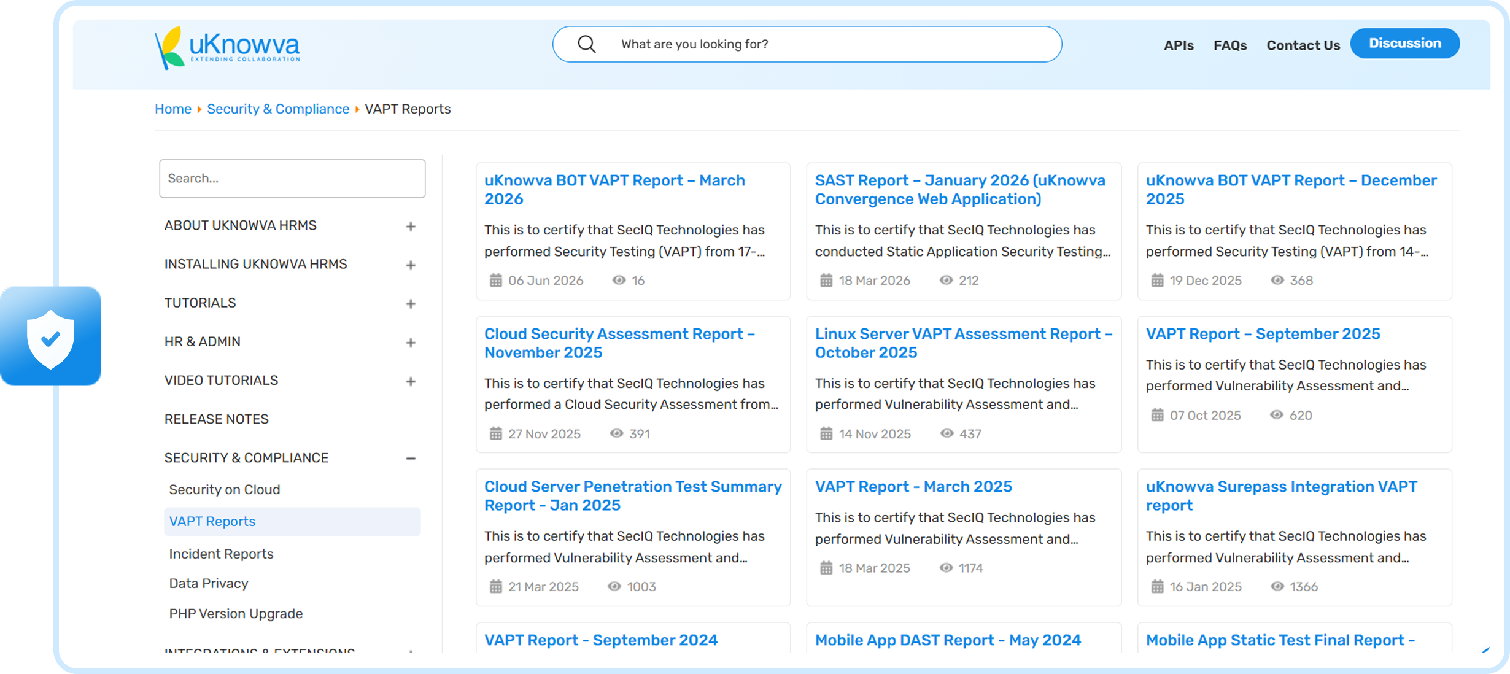This screenshot has height=674, width=1510.
Task: Open Mobile App DAST Report - May 2024
Action: pyautogui.click(x=948, y=640)
